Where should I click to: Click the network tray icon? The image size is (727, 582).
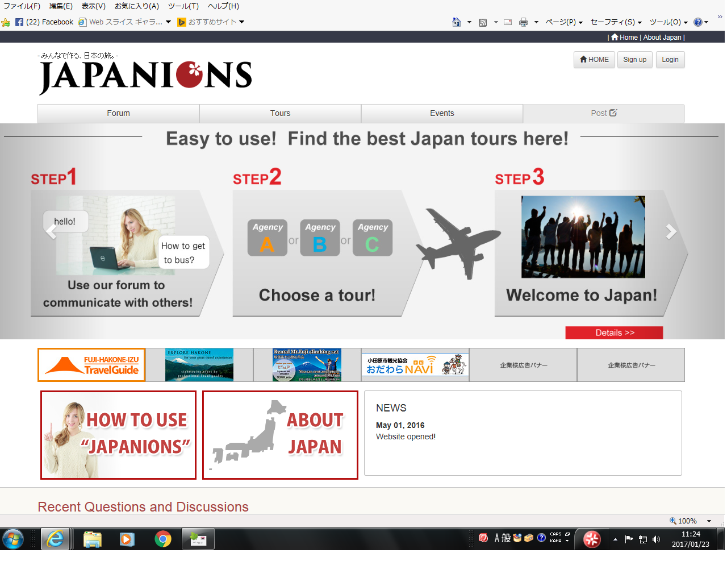[643, 539]
